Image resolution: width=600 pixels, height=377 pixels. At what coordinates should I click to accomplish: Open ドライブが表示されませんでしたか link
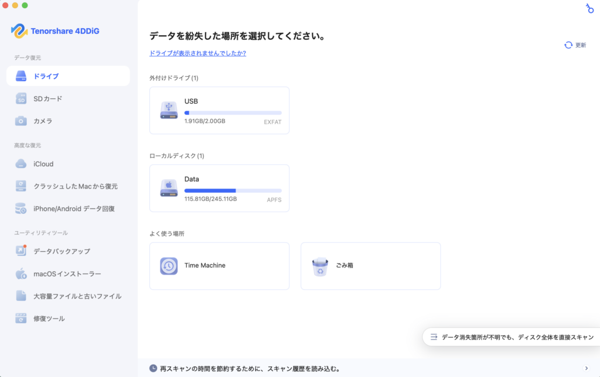coord(197,53)
